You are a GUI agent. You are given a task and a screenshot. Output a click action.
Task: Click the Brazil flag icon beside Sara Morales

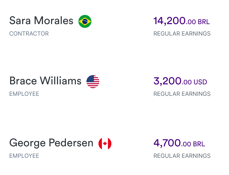85,21
